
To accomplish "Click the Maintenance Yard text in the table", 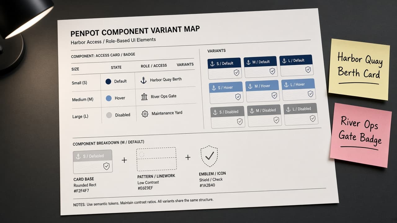I will (x=167, y=113).
